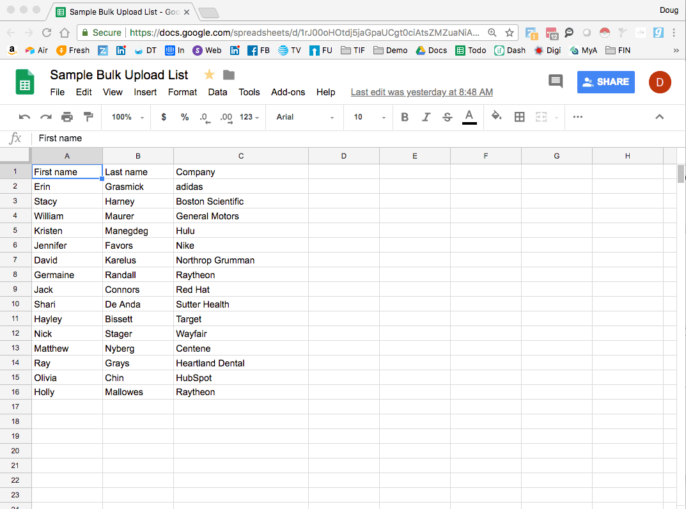Show more bookmarks chevron
Image resolution: width=686 pixels, height=509 pixels.
coord(676,51)
